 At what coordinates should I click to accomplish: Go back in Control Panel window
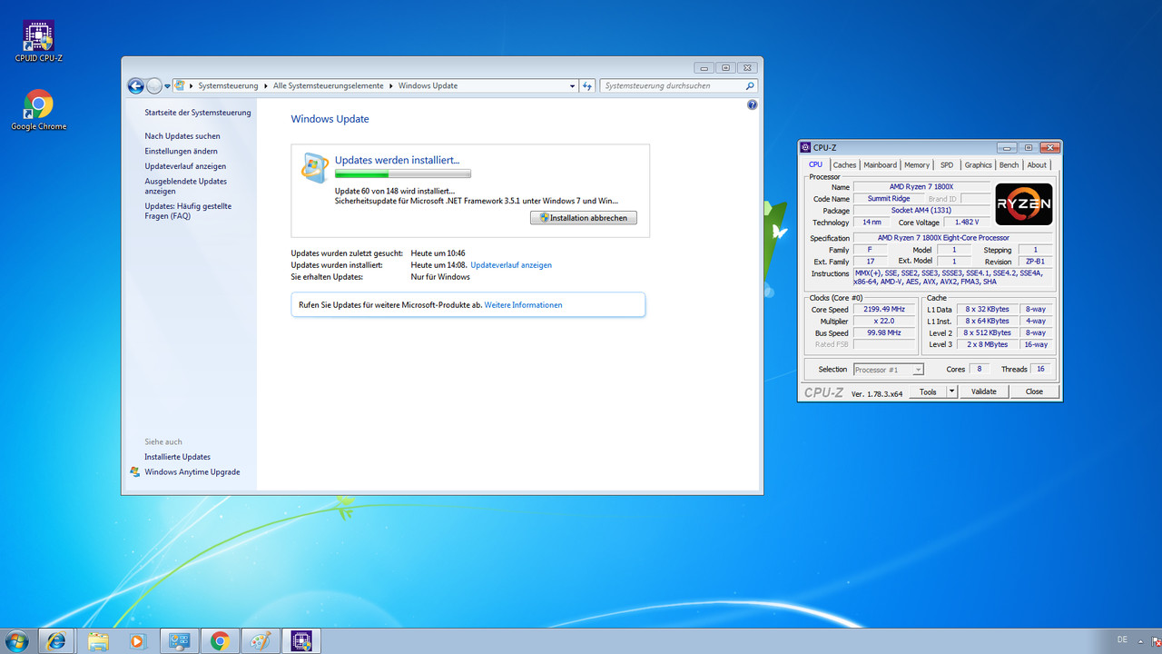pyautogui.click(x=136, y=85)
